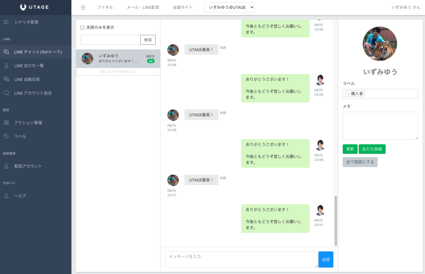Click the メッセージを入力 text field
The width and height of the screenshot is (425, 274).
[x=241, y=259]
